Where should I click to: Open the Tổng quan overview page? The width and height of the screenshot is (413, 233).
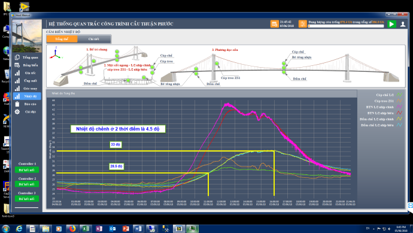pyautogui.click(x=27, y=57)
